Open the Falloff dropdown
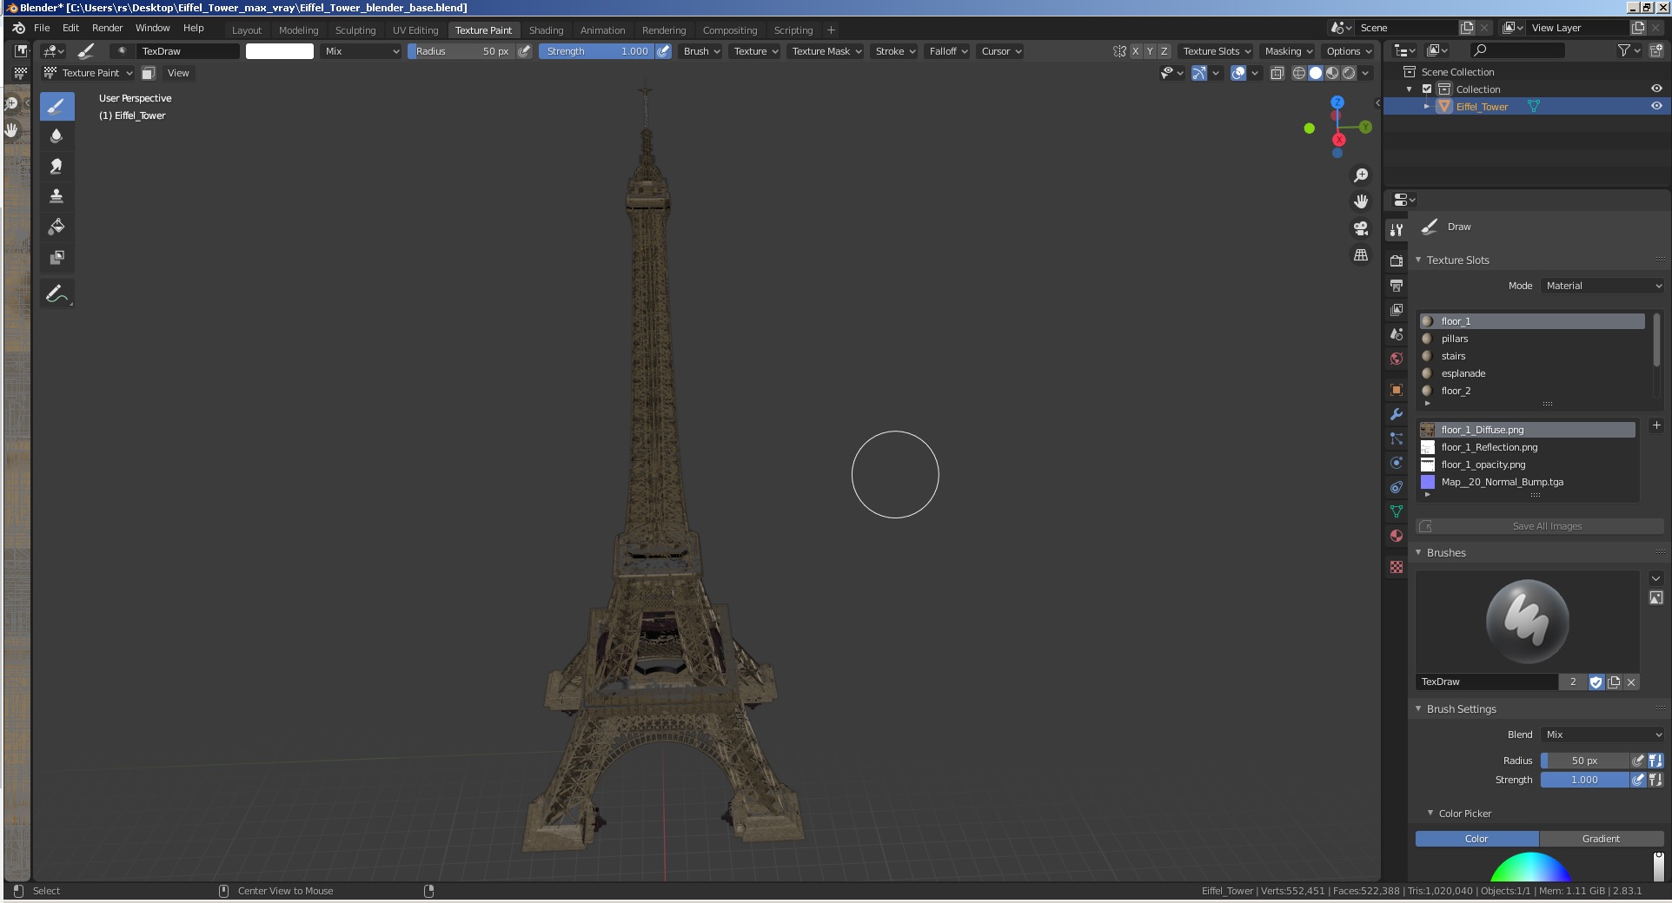Viewport: 1672px width, 903px height. tap(948, 51)
